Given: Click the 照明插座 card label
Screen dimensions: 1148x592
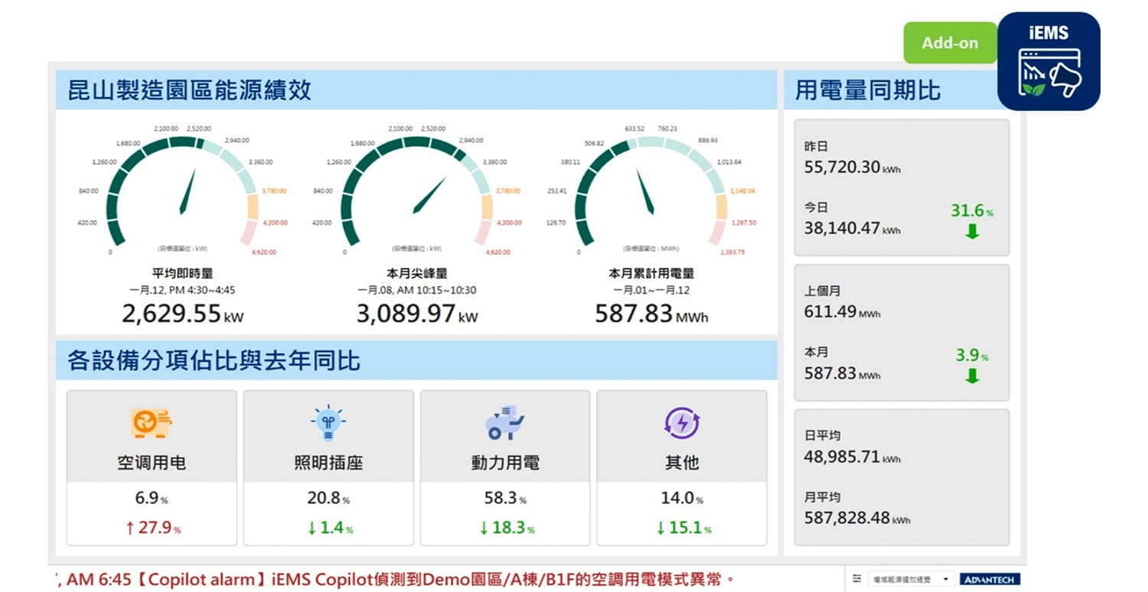Looking at the screenshot, I should pyautogui.click(x=328, y=463).
